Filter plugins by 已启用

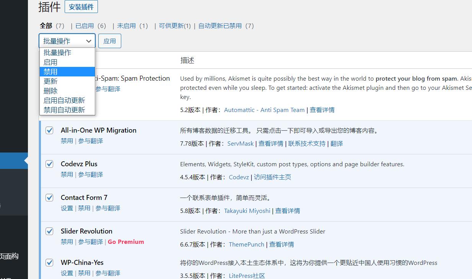(x=85, y=26)
